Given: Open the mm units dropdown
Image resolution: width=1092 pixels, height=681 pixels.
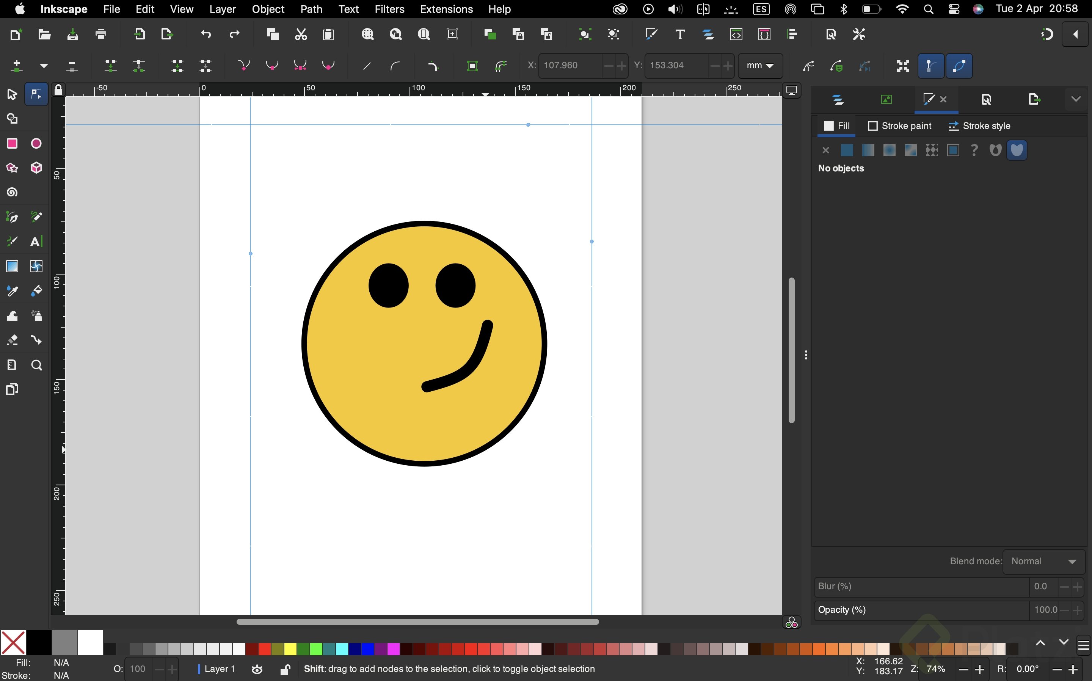Looking at the screenshot, I should pos(760,66).
